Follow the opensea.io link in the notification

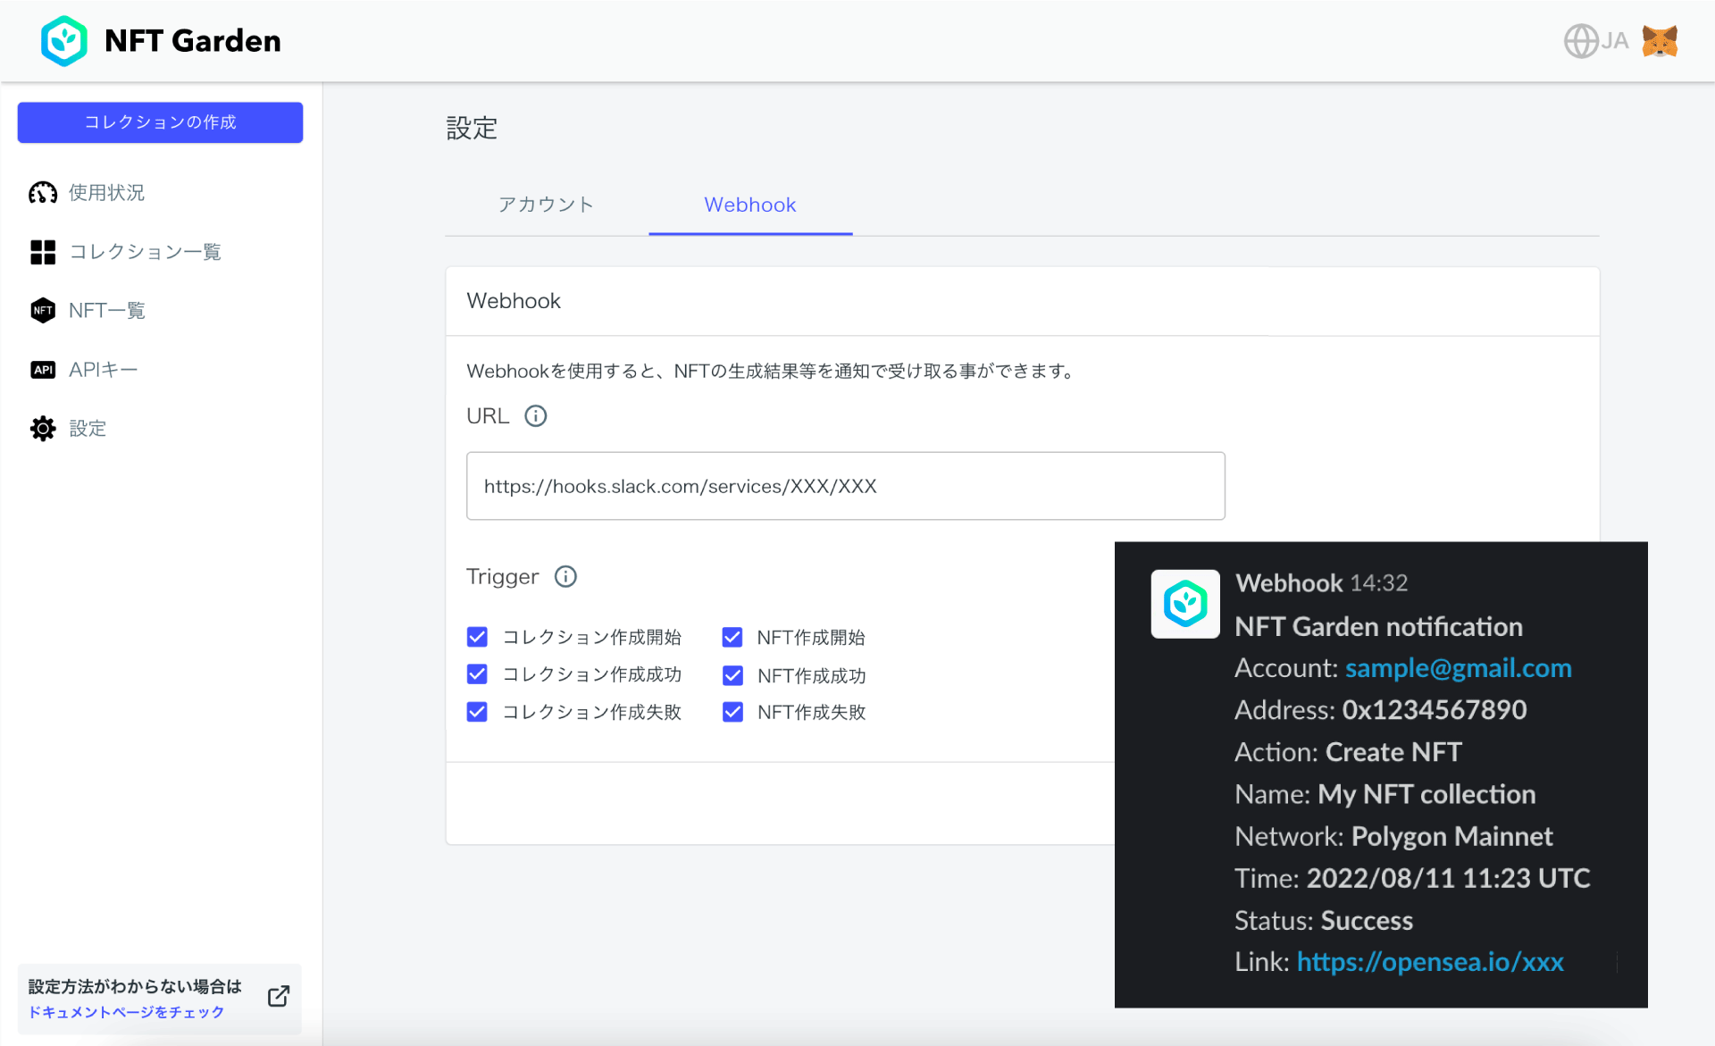(x=1430, y=962)
